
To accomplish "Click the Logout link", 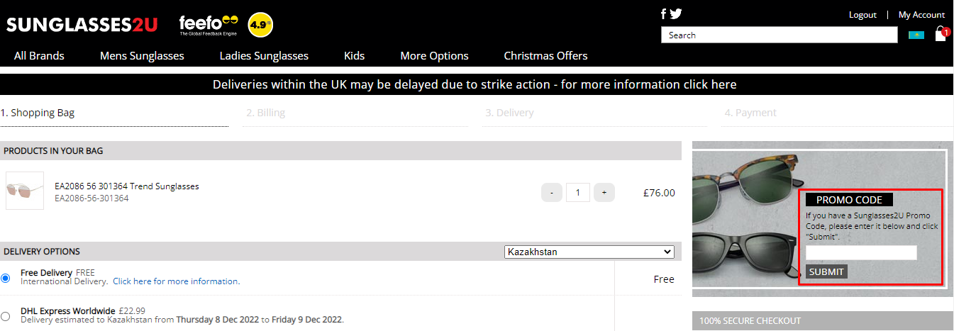I will [863, 15].
